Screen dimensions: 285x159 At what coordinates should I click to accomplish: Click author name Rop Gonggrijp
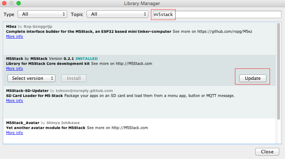[x=38, y=26]
